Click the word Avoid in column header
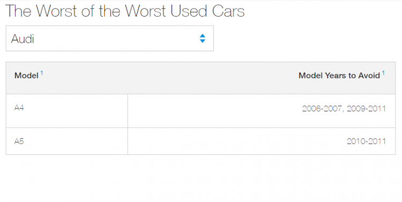The width and height of the screenshot is (402, 202). pyautogui.click(x=369, y=75)
